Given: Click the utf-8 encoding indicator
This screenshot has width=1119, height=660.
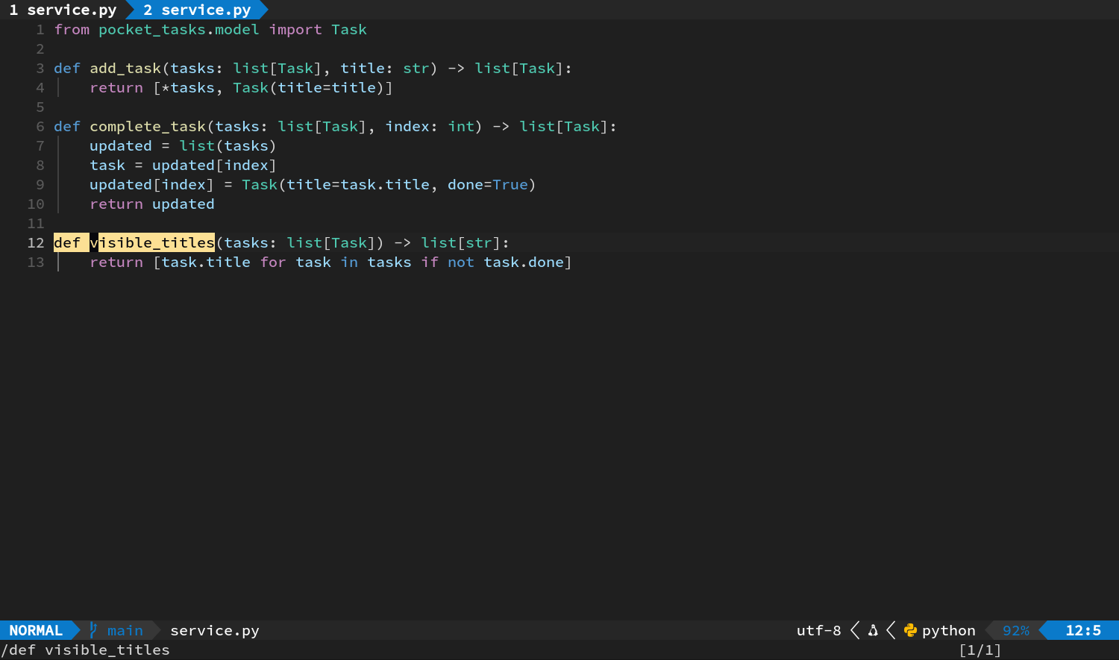Looking at the screenshot, I should coord(818,630).
